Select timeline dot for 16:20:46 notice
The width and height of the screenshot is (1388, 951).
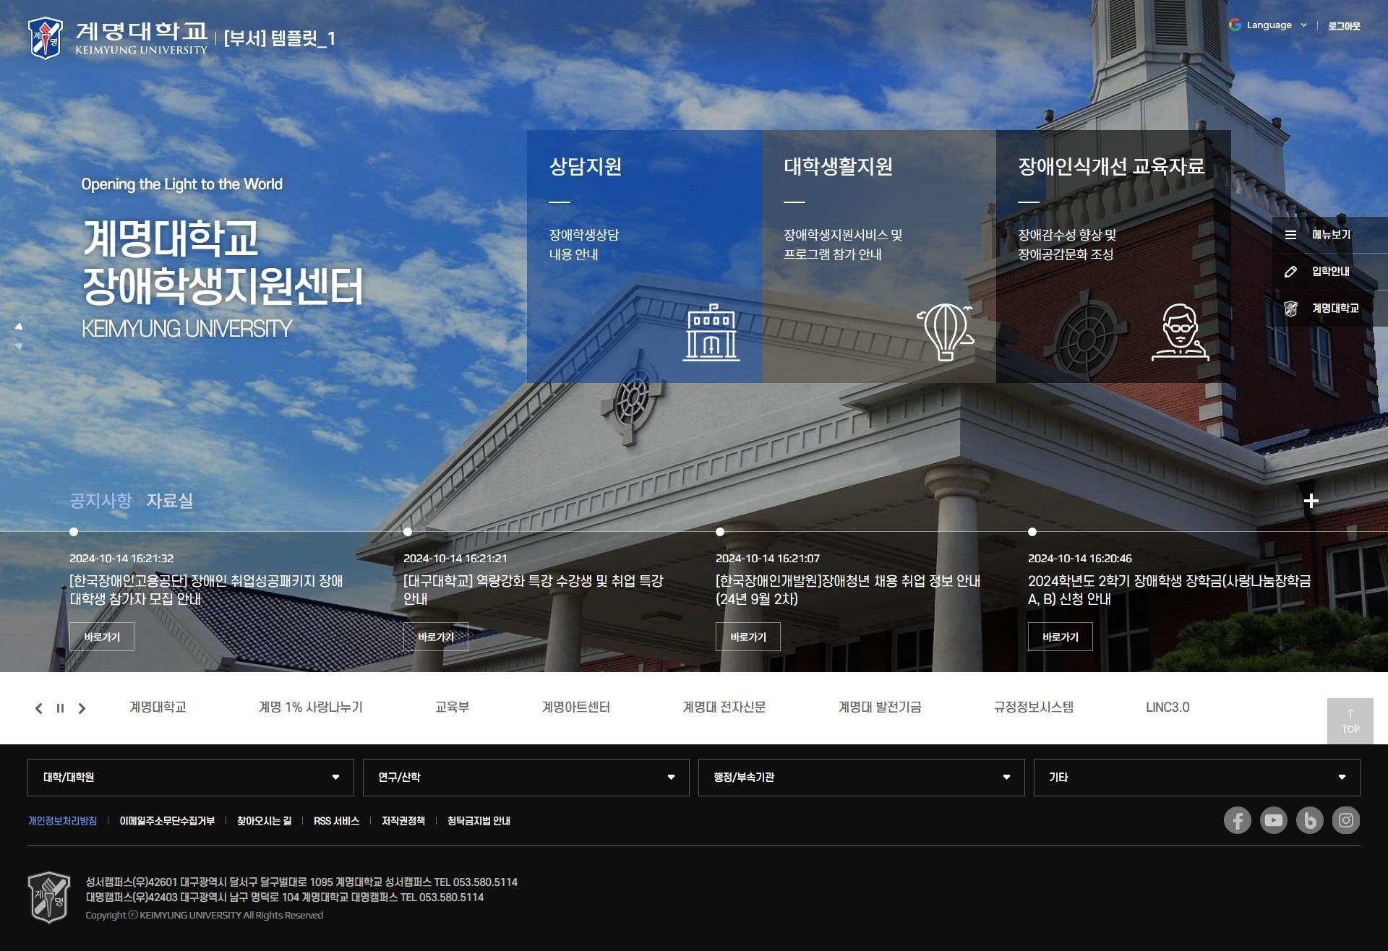[1032, 532]
